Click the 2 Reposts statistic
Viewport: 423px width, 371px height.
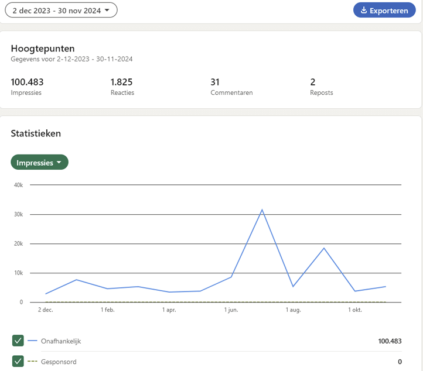[x=313, y=83]
